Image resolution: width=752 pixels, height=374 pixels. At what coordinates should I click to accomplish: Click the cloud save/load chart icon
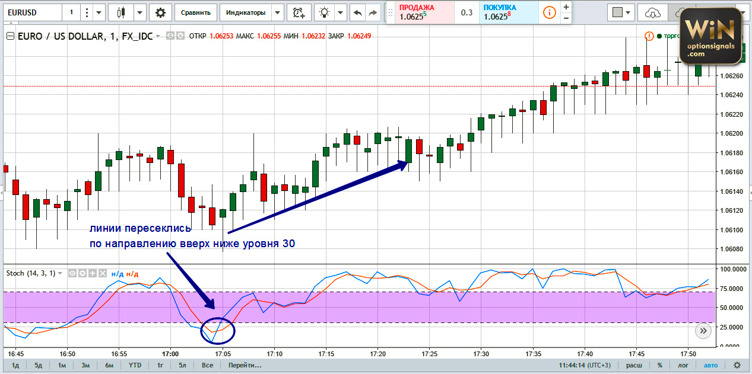click(652, 12)
